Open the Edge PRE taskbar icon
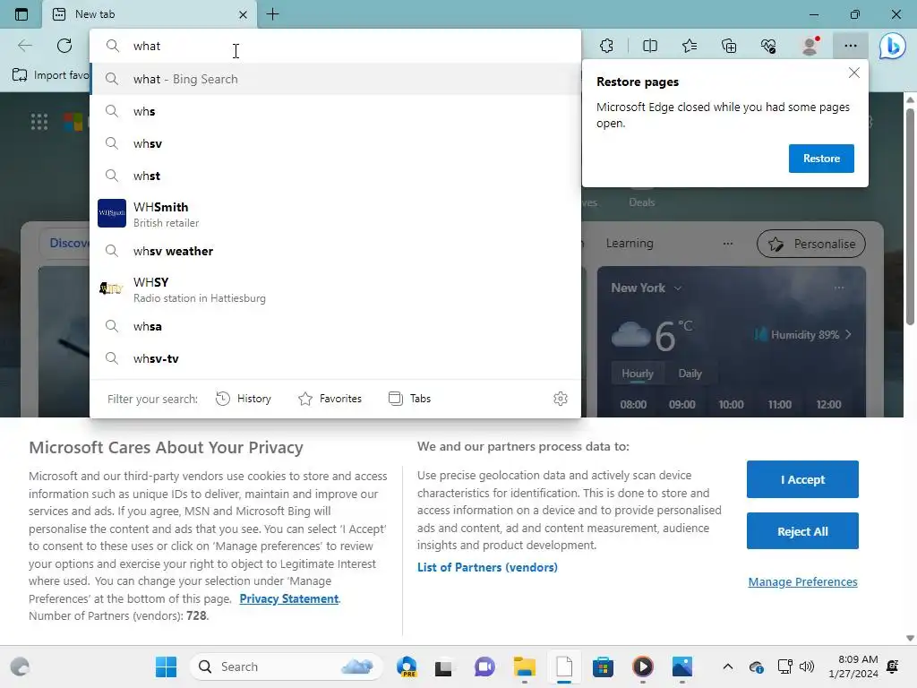This screenshot has height=688, width=917. point(407,666)
